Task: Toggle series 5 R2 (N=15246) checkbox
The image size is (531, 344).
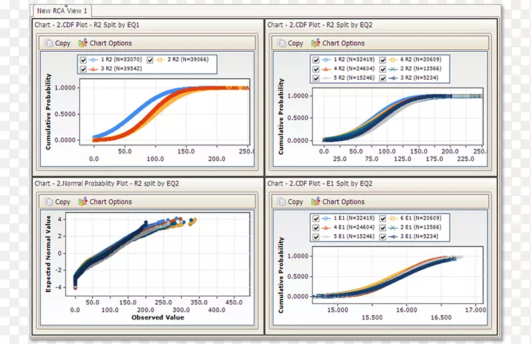Action: coord(316,78)
